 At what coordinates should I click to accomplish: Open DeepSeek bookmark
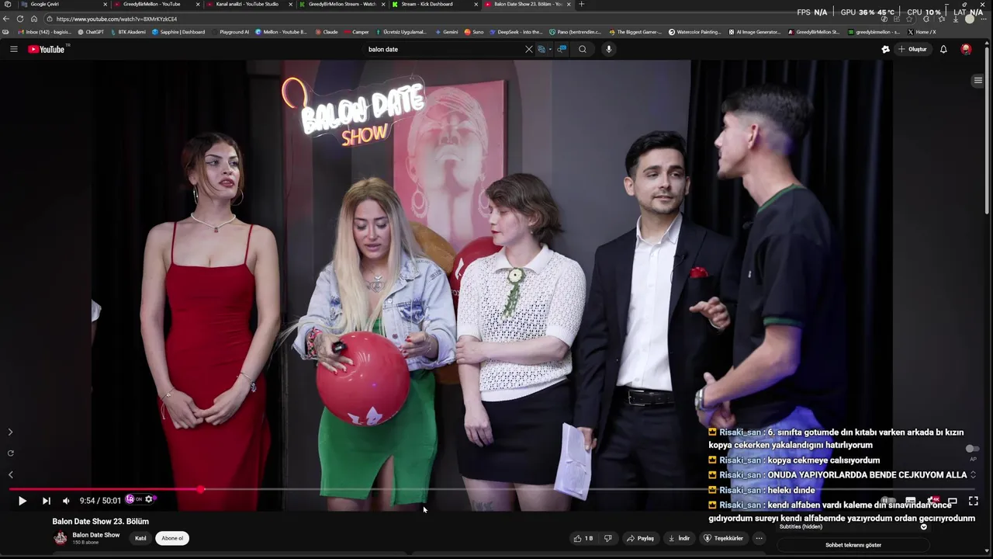point(516,32)
